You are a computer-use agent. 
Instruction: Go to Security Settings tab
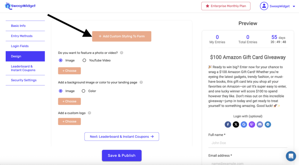click(x=24, y=80)
